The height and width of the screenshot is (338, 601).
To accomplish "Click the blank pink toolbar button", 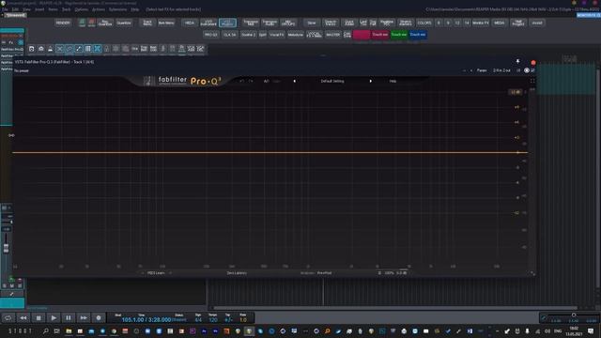I will coord(361,35).
